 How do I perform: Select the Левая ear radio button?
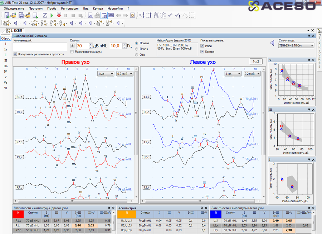(137, 49)
